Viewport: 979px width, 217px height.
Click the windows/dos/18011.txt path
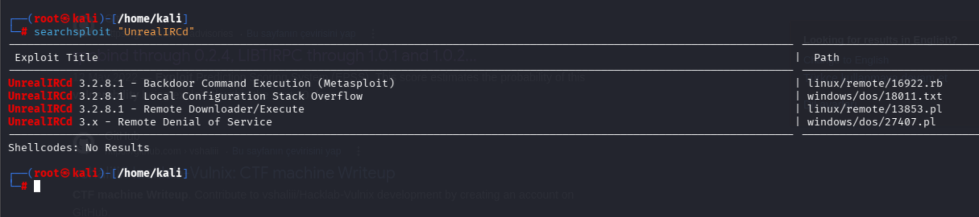coord(874,96)
